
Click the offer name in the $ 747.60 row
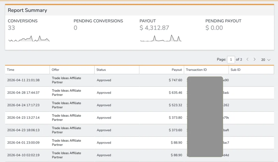tap(67, 80)
